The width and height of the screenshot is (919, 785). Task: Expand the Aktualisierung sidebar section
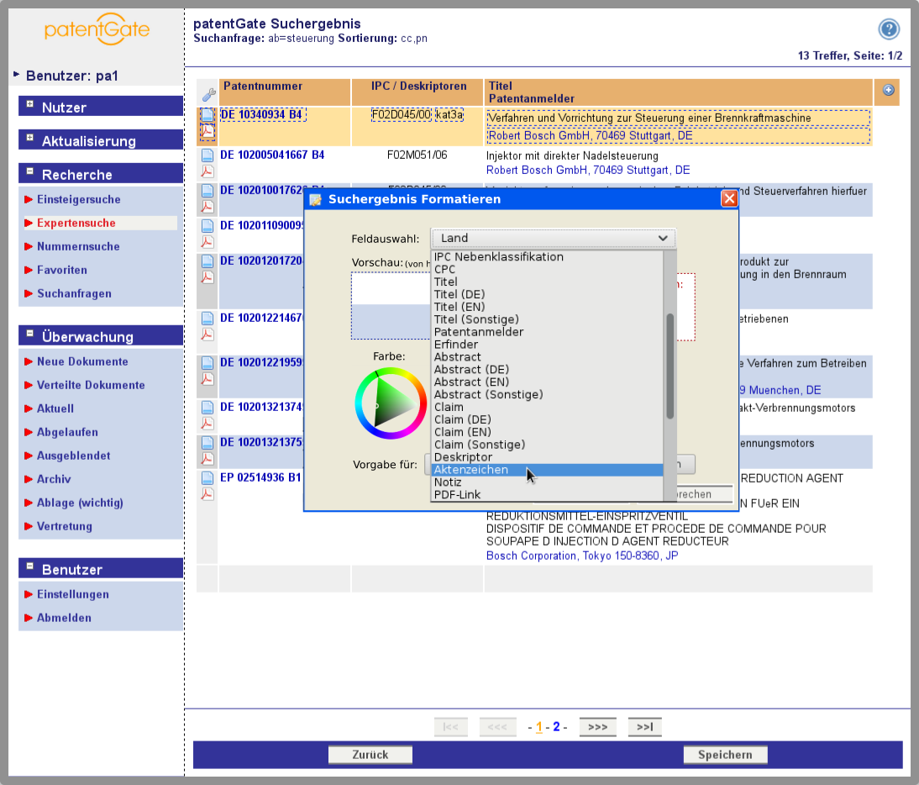point(30,139)
